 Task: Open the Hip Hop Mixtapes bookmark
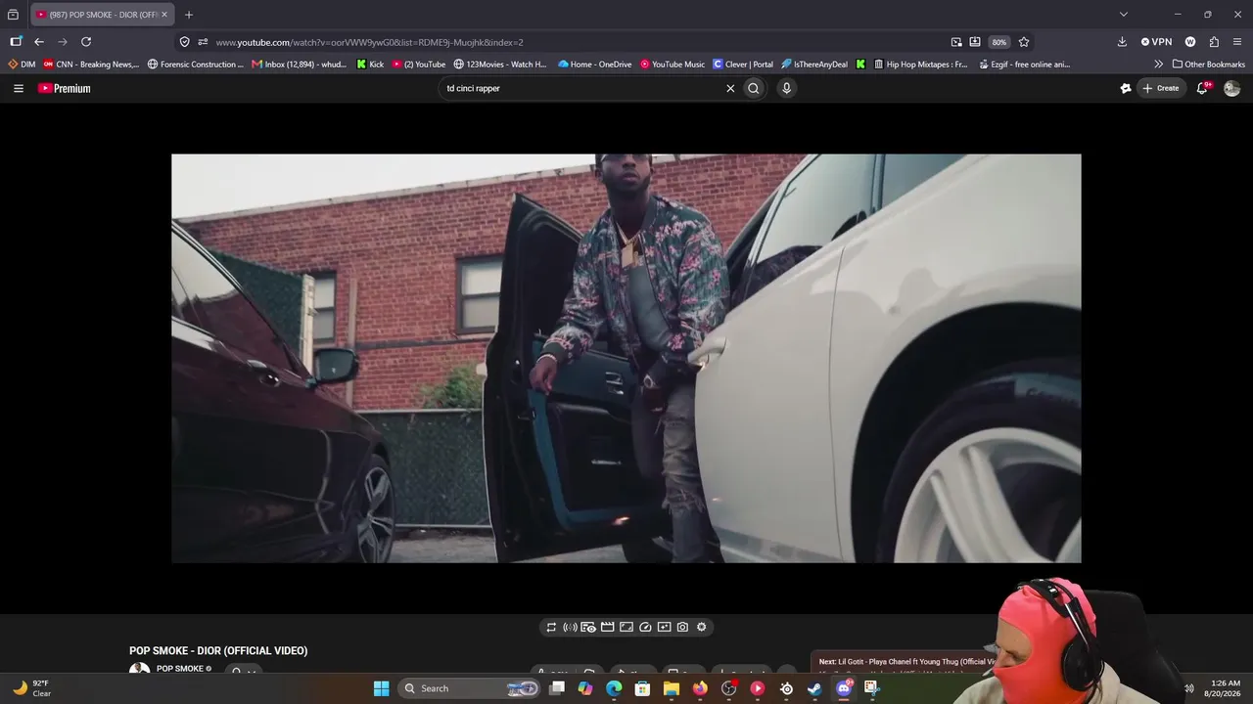coord(919,65)
